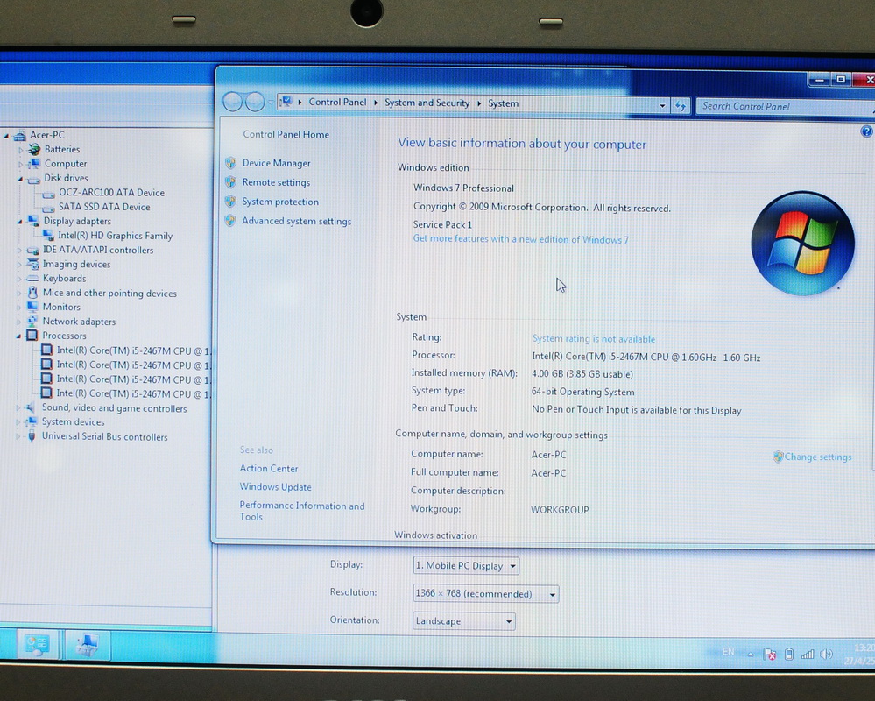Collapse the Display adapters node
Image resolution: width=875 pixels, height=701 pixels.
click(19, 222)
